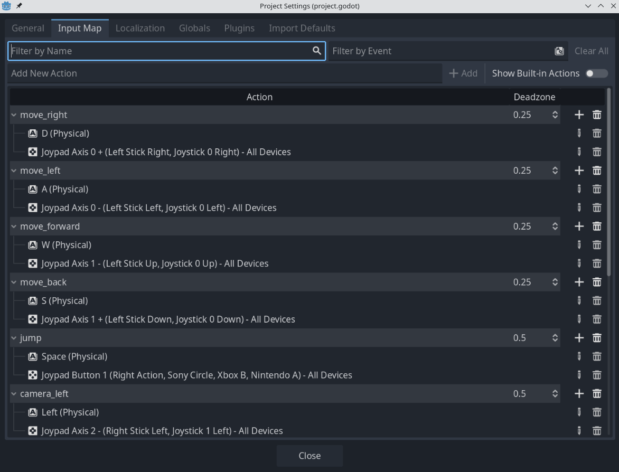
Task: Edit the D (Physical) key event
Action: (x=579, y=134)
